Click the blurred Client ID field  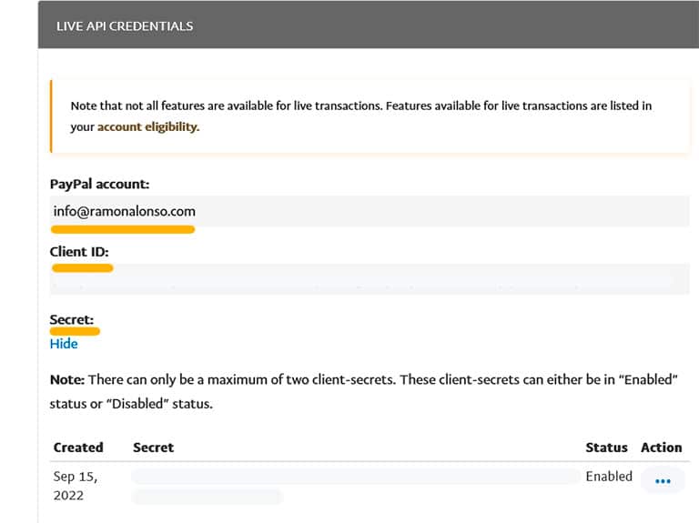click(370, 279)
